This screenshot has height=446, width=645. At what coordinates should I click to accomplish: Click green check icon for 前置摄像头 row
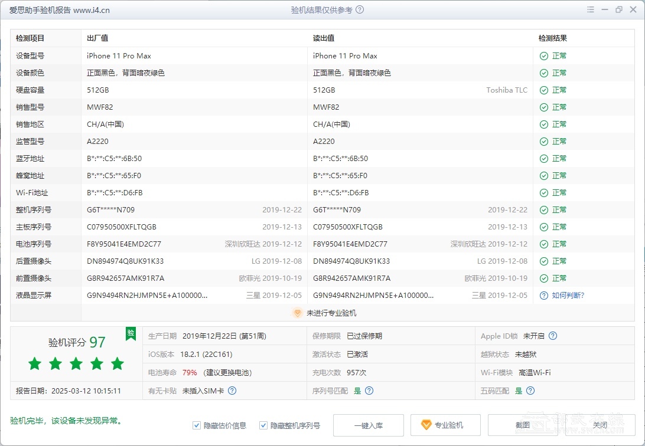coord(544,278)
